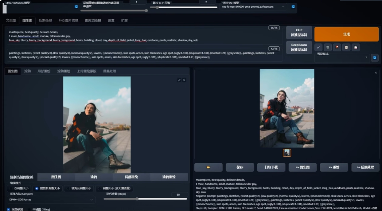
Task: Select the 图生图 sub-tab above the input image
Action: click(13, 71)
